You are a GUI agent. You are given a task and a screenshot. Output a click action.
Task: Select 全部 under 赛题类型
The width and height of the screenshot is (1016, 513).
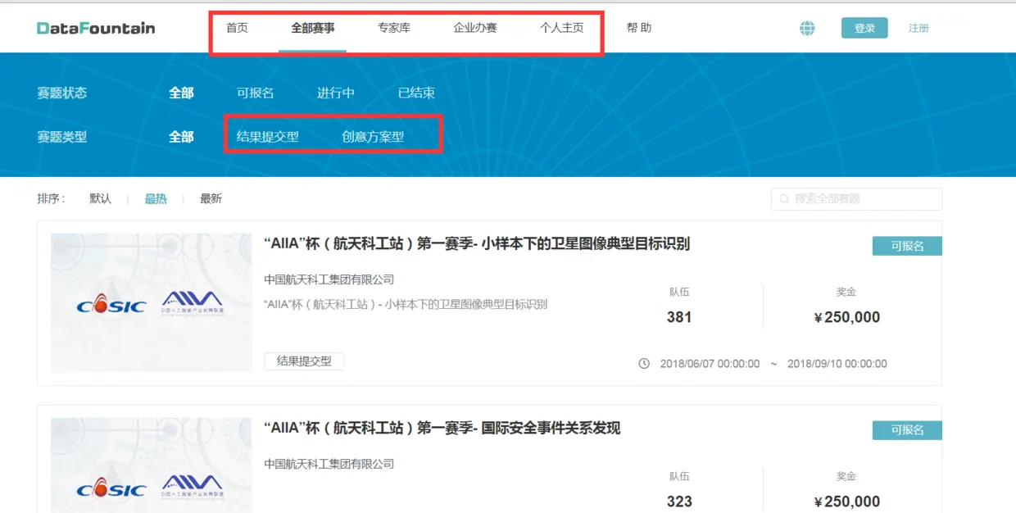click(181, 137)
